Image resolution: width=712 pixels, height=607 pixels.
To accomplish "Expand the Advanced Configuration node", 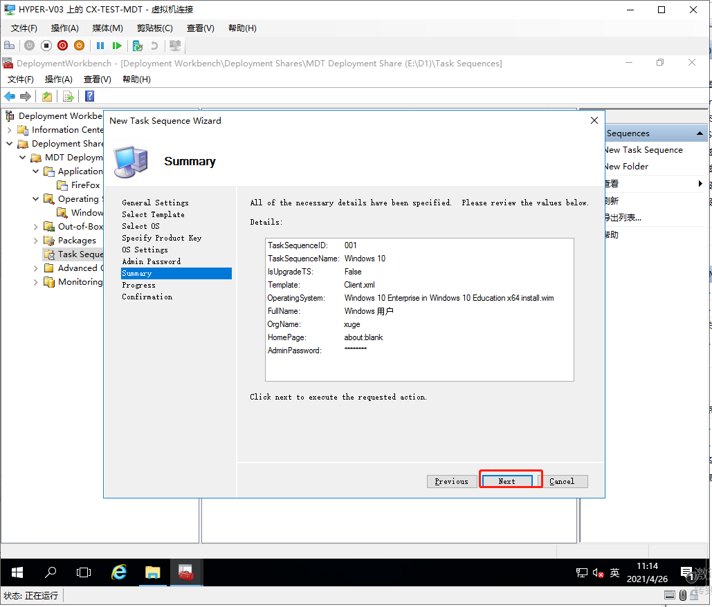I will coord(36,268).
